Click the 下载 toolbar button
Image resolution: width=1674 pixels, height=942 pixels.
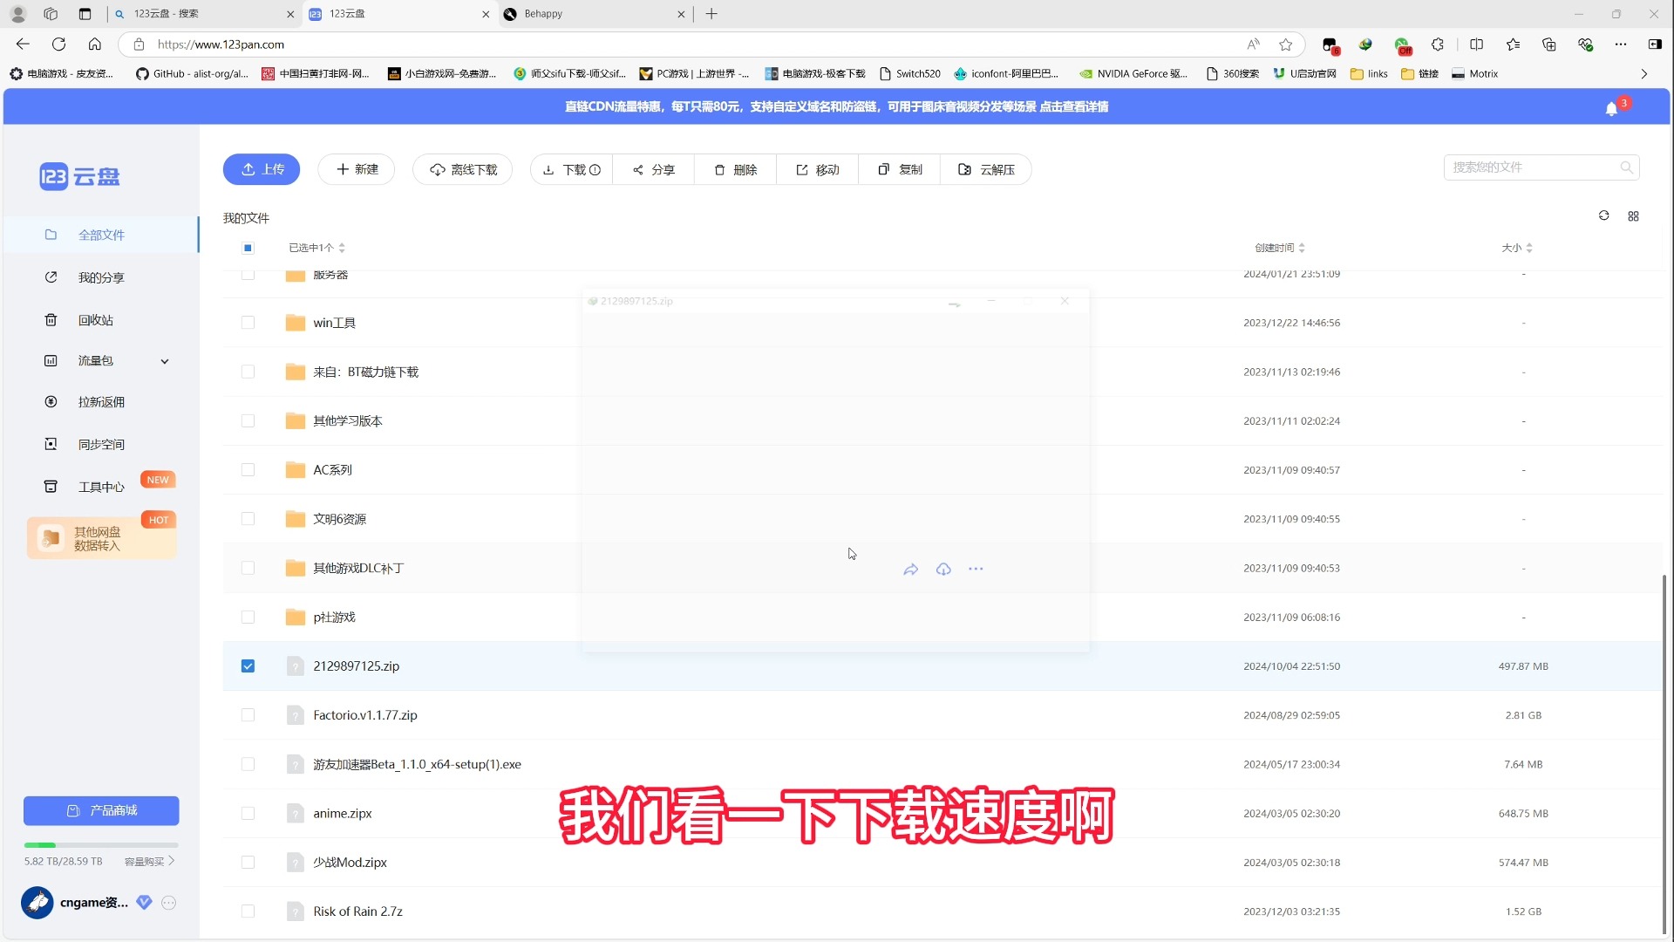[572, 169]
